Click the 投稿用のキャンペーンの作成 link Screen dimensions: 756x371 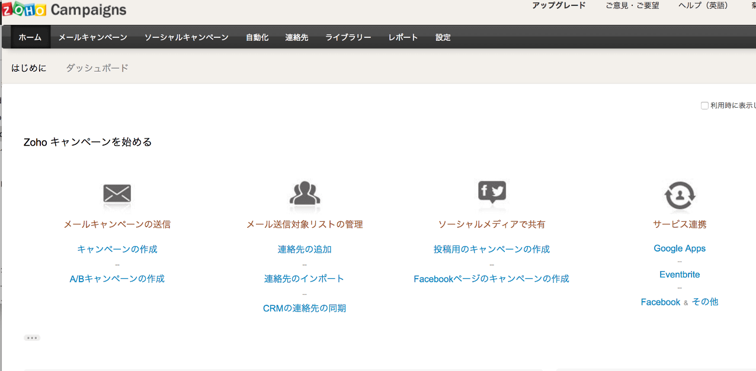tap(492, 249)
